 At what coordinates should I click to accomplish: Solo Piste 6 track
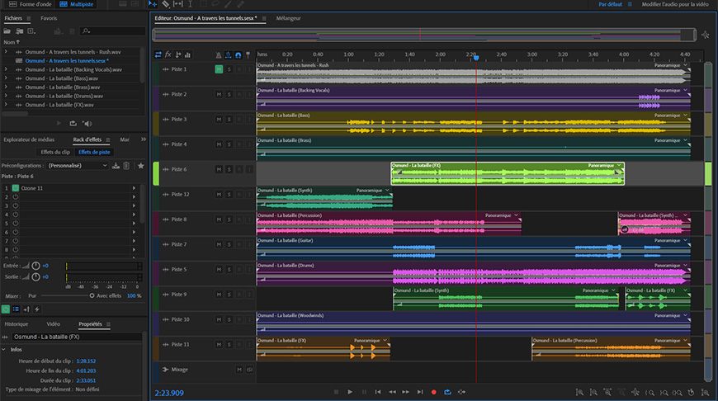[229, 169]
